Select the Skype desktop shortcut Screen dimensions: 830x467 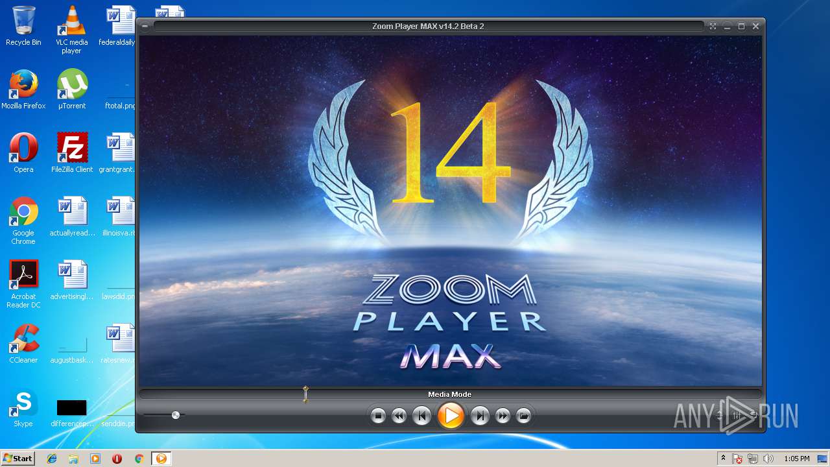click(x=23, y=407)
